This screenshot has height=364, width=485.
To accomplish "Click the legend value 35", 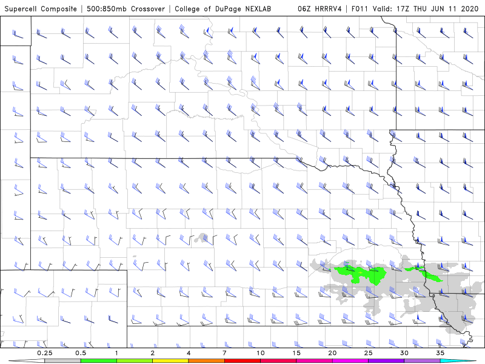I will point(440,353).
